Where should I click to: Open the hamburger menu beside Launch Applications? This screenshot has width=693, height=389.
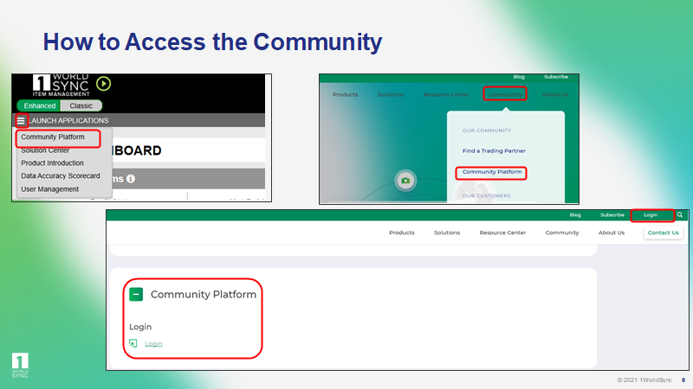[21, 120]
